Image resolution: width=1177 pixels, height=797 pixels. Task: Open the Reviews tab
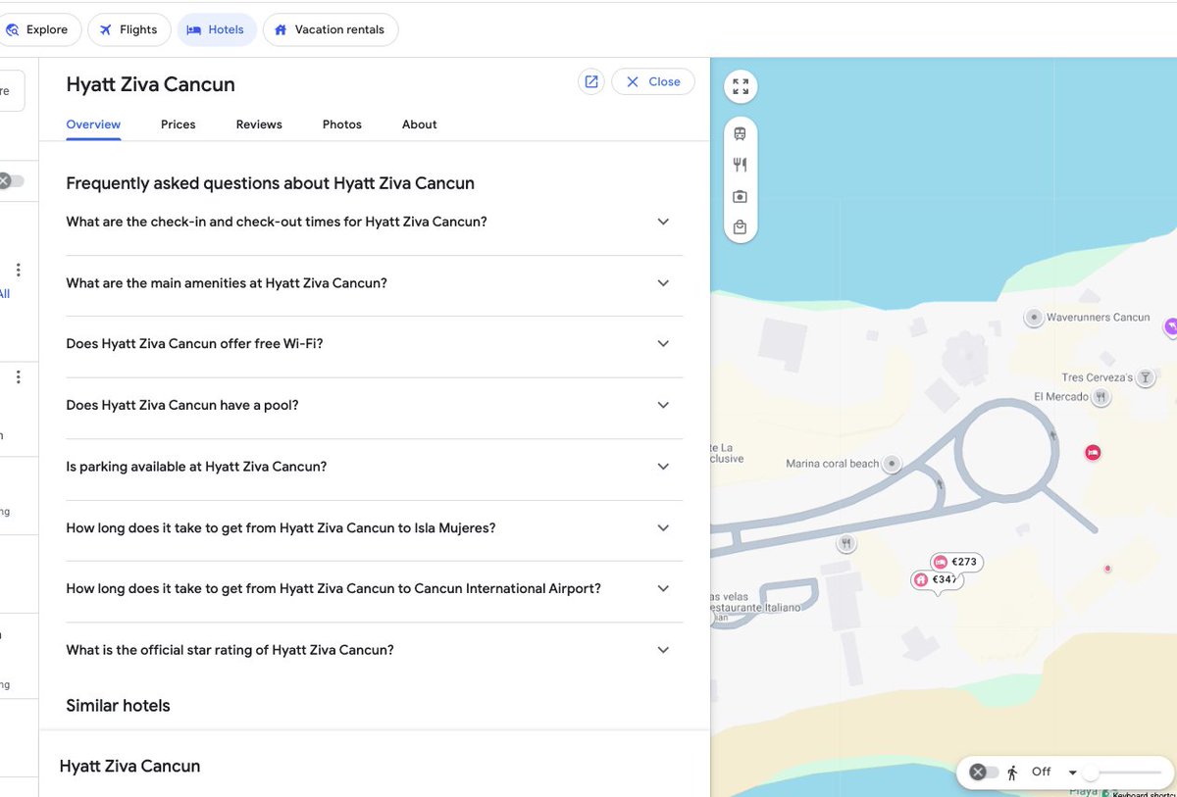pyautogui.click(x=259, y=125)
